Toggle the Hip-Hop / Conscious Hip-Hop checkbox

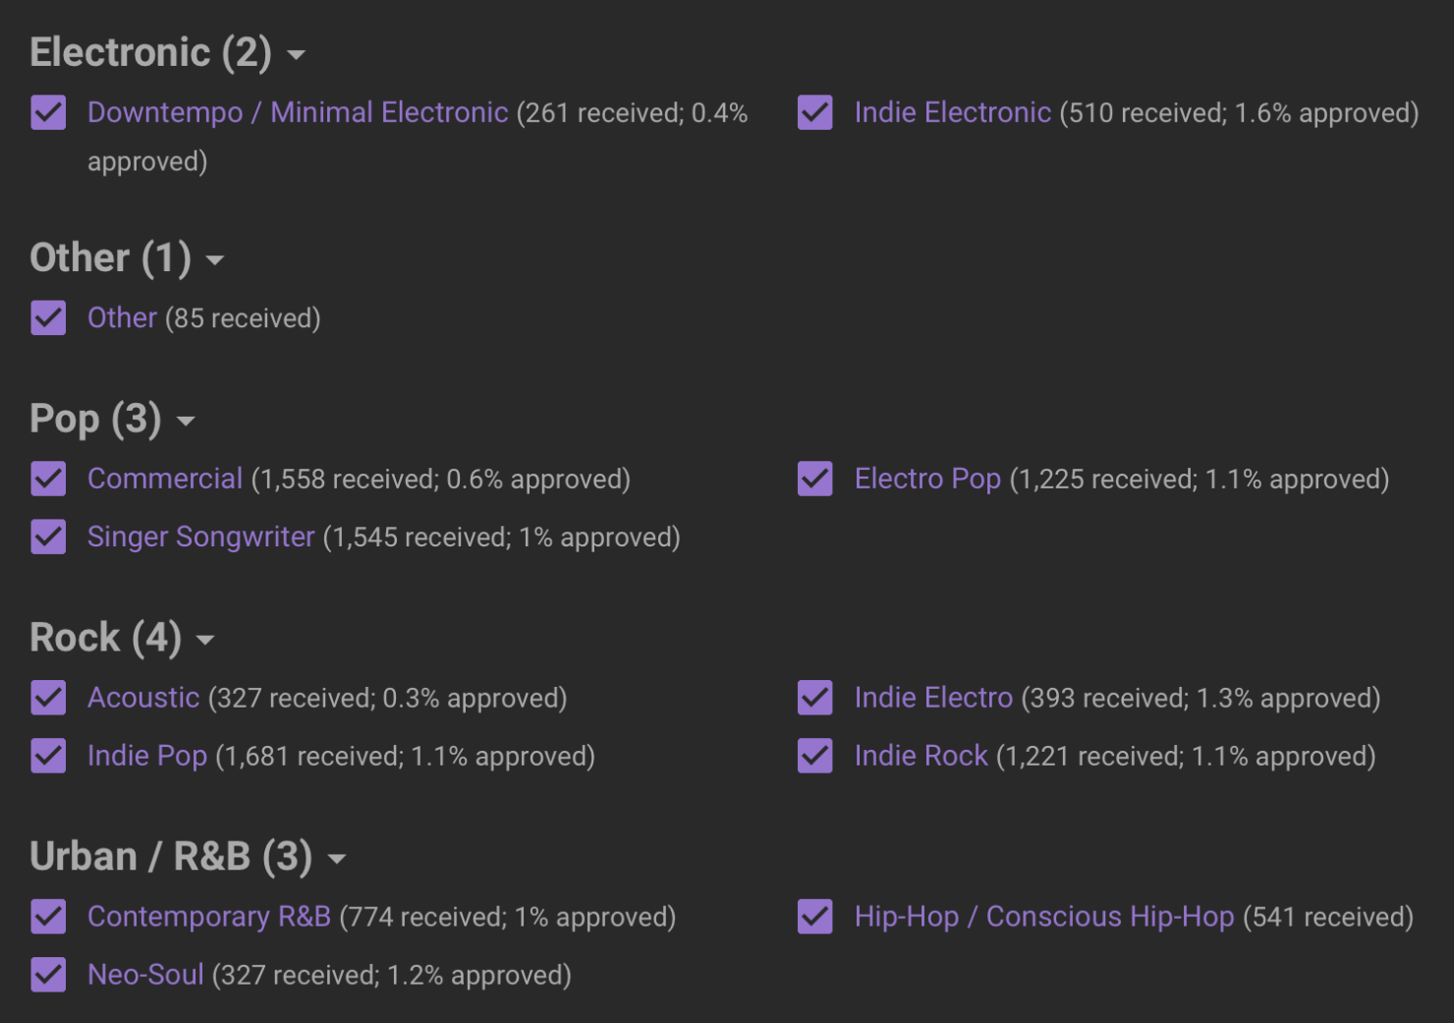[815, 917]
